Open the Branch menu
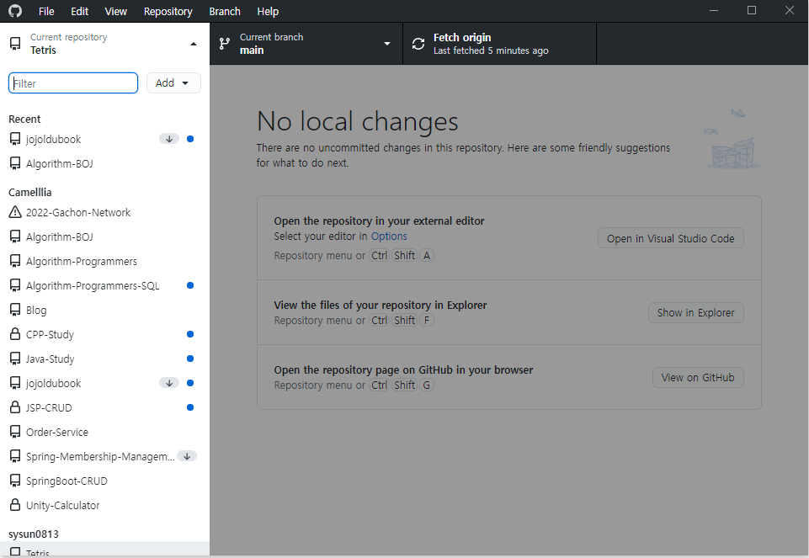Viewport: 809px width, 558px height. tap(225, 11)
